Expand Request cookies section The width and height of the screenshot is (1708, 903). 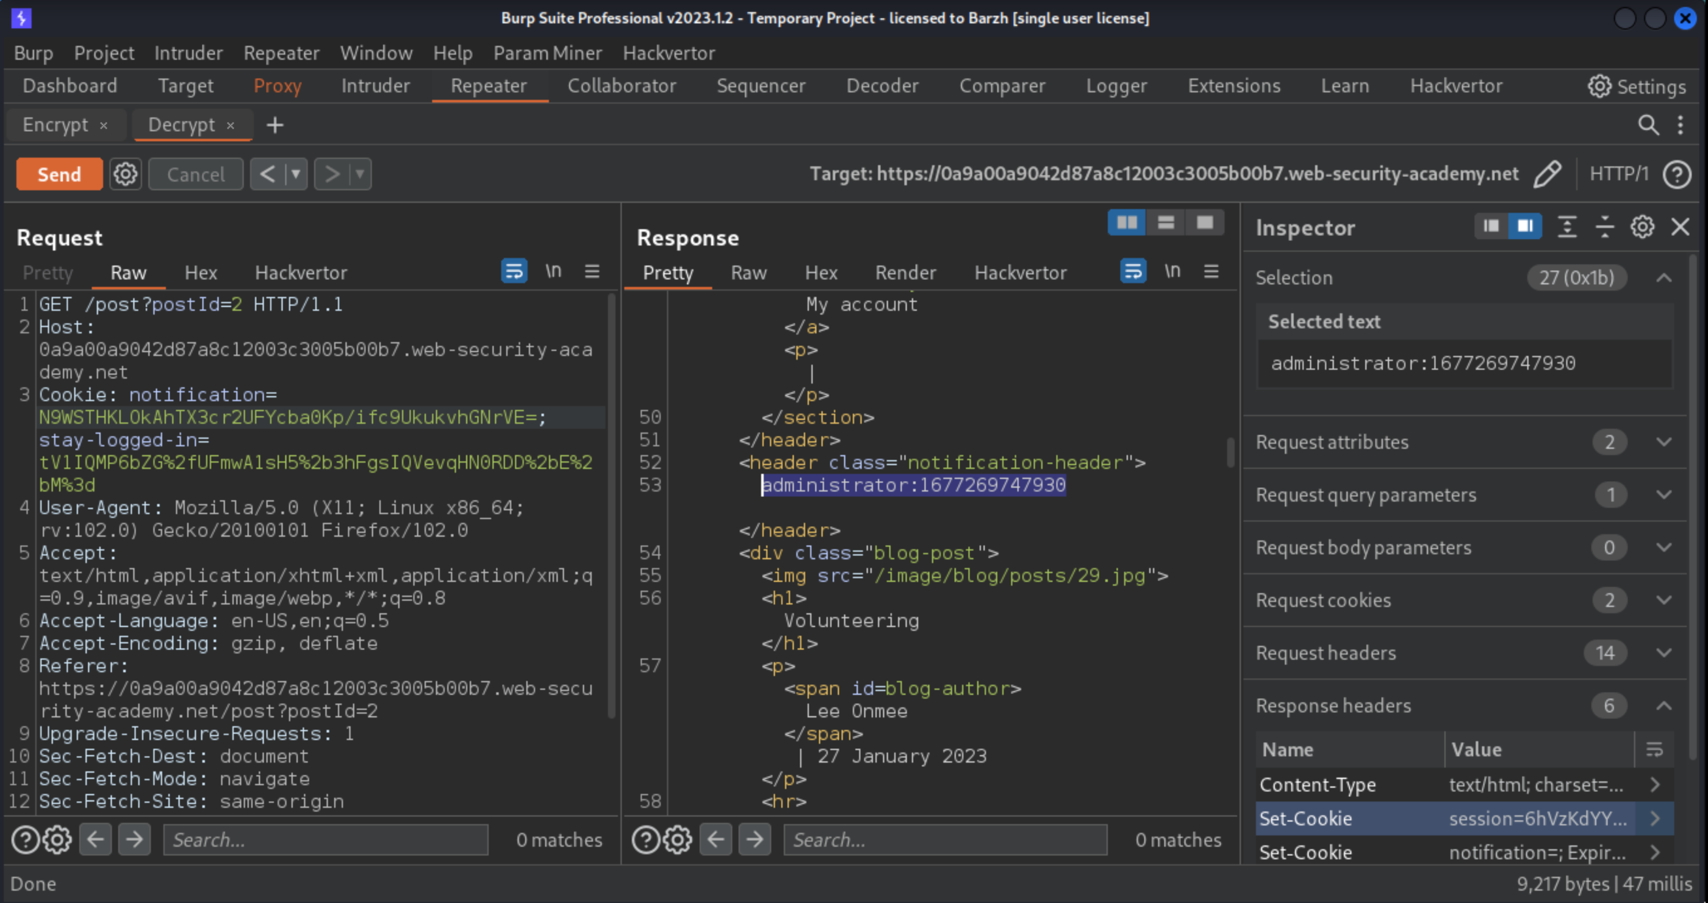tap(1663, 599)
